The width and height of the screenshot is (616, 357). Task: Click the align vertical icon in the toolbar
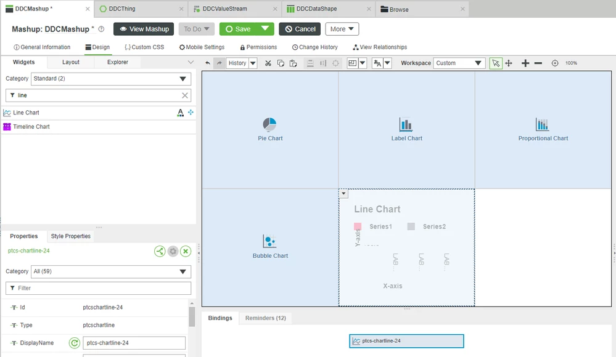tap(310, 63)
